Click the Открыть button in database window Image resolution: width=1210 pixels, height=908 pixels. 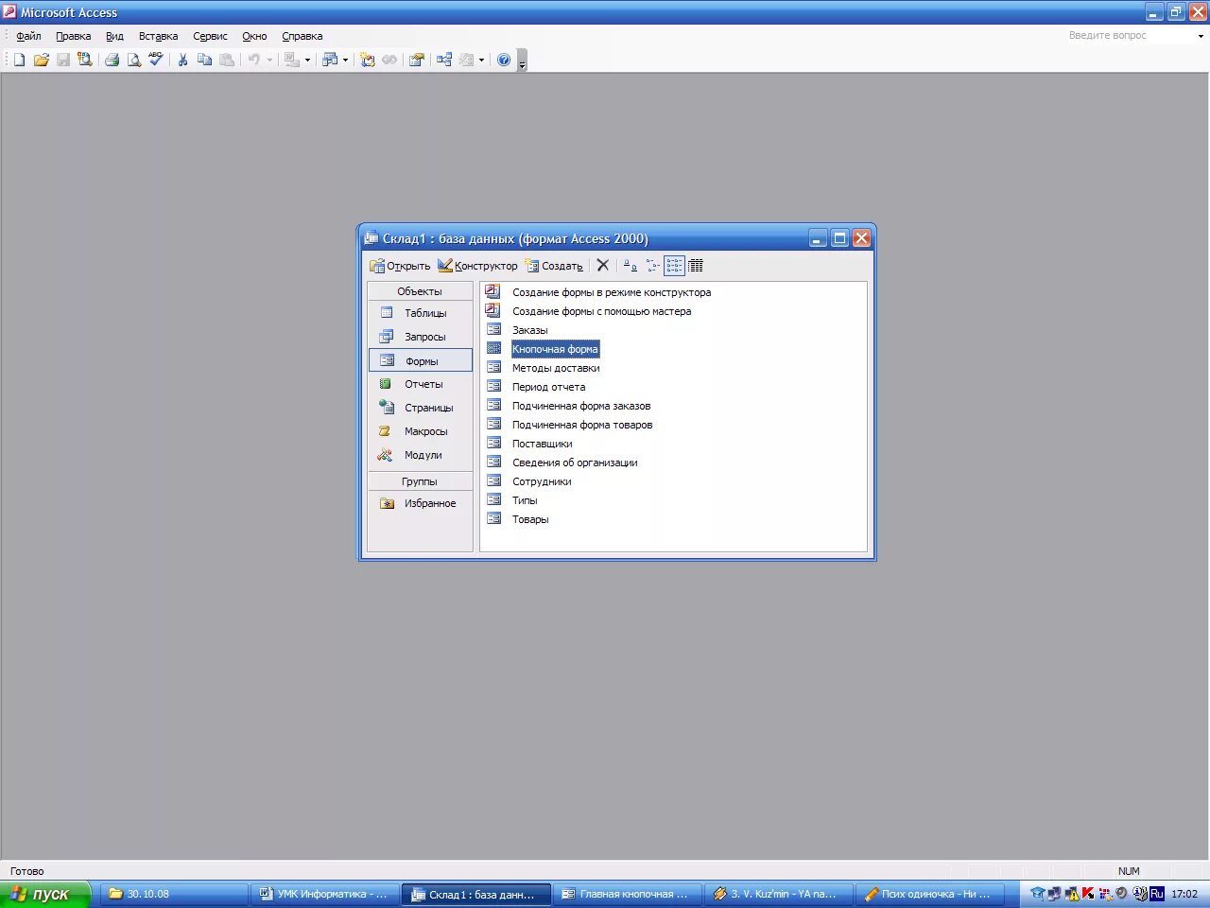pos(400,266)
